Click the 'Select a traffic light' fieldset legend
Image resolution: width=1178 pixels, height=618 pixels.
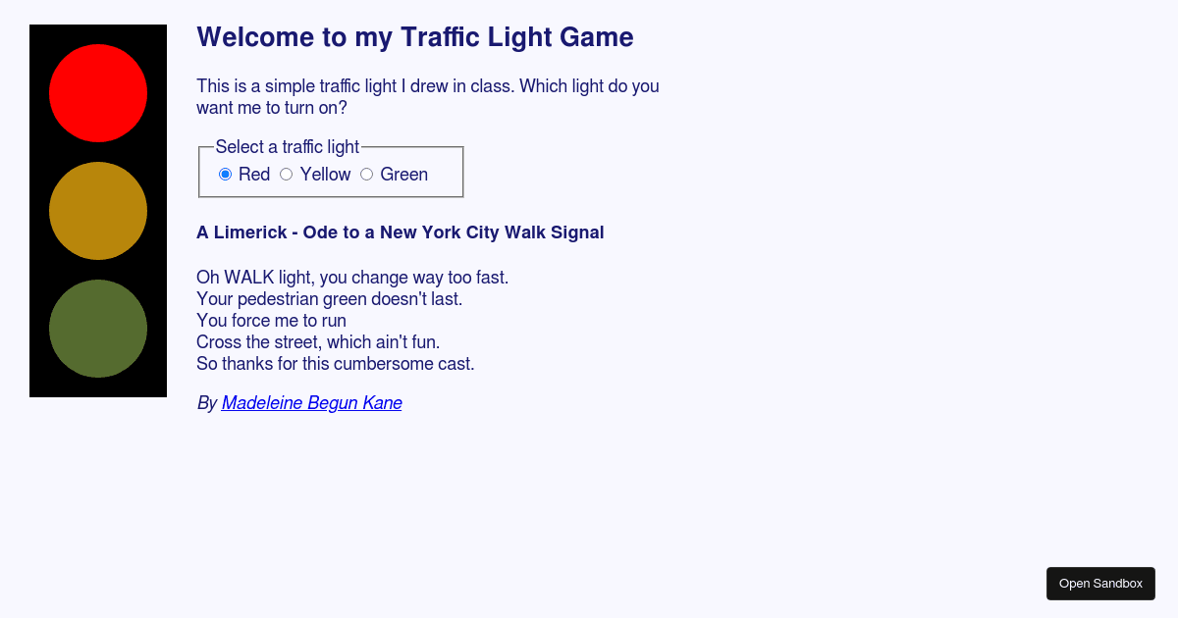[x=287, y=146]
